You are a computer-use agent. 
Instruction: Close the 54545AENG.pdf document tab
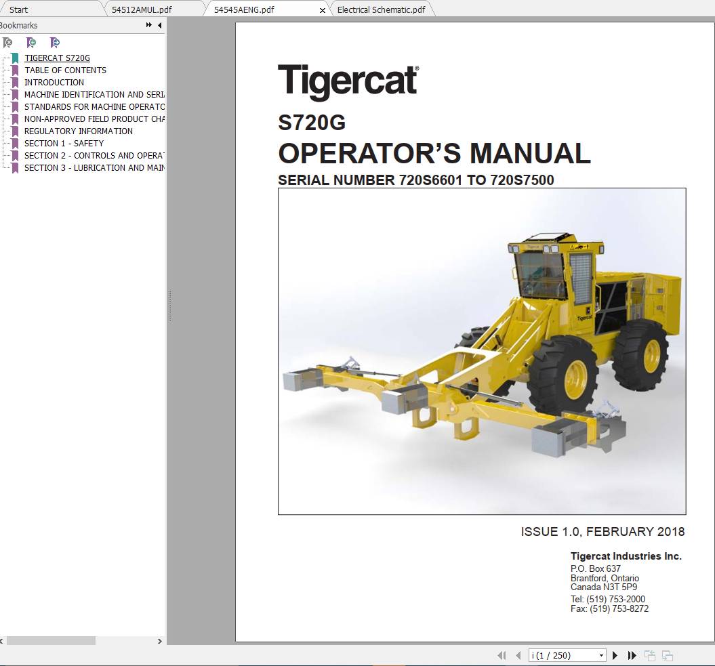point(322,10)
